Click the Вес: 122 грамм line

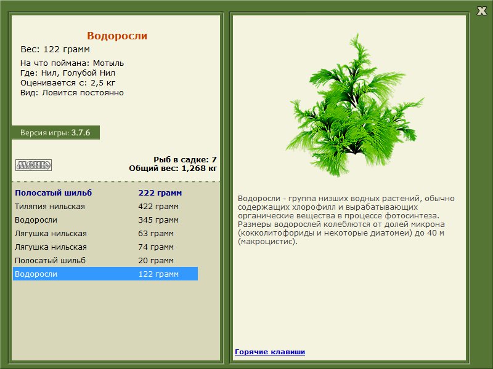click(55, 49)
